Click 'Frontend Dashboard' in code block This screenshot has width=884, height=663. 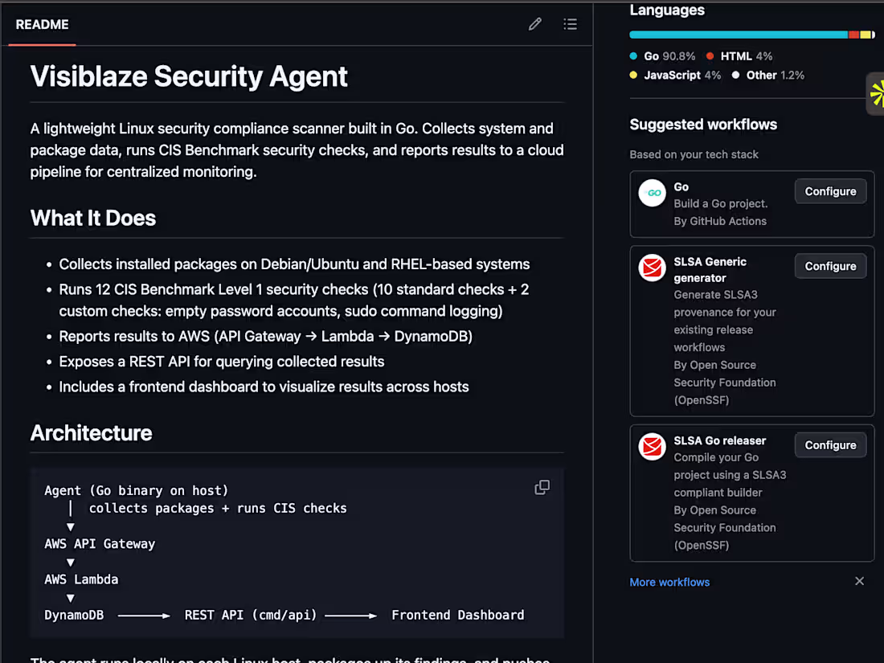pos(458,615)
